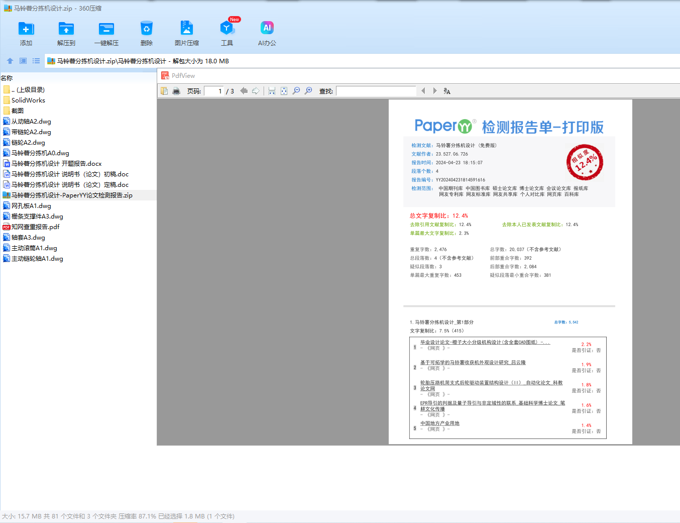This screenshot has width=680, height=523.
Task: Select file 网孔板A1.dwg
Action: [27, 206]
